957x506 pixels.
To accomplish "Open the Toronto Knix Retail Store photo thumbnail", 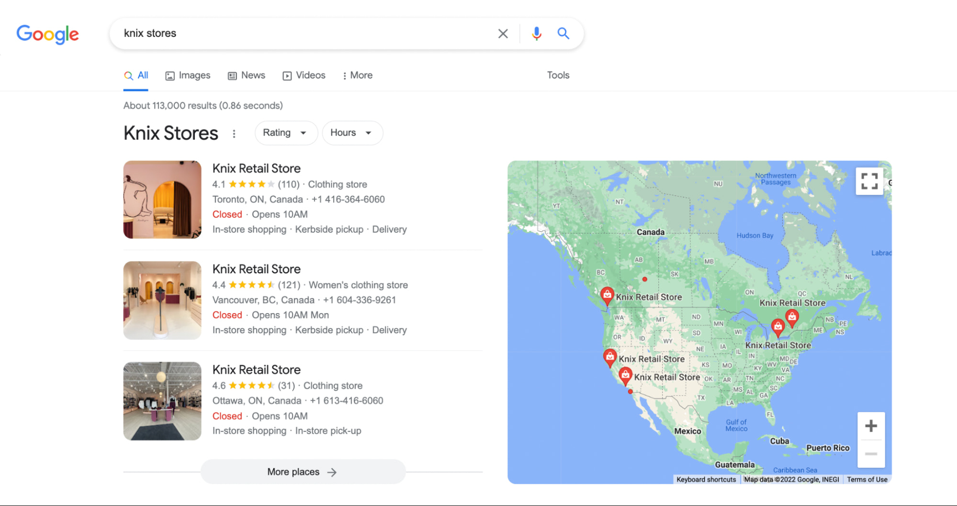I will [x=162, y=200].
